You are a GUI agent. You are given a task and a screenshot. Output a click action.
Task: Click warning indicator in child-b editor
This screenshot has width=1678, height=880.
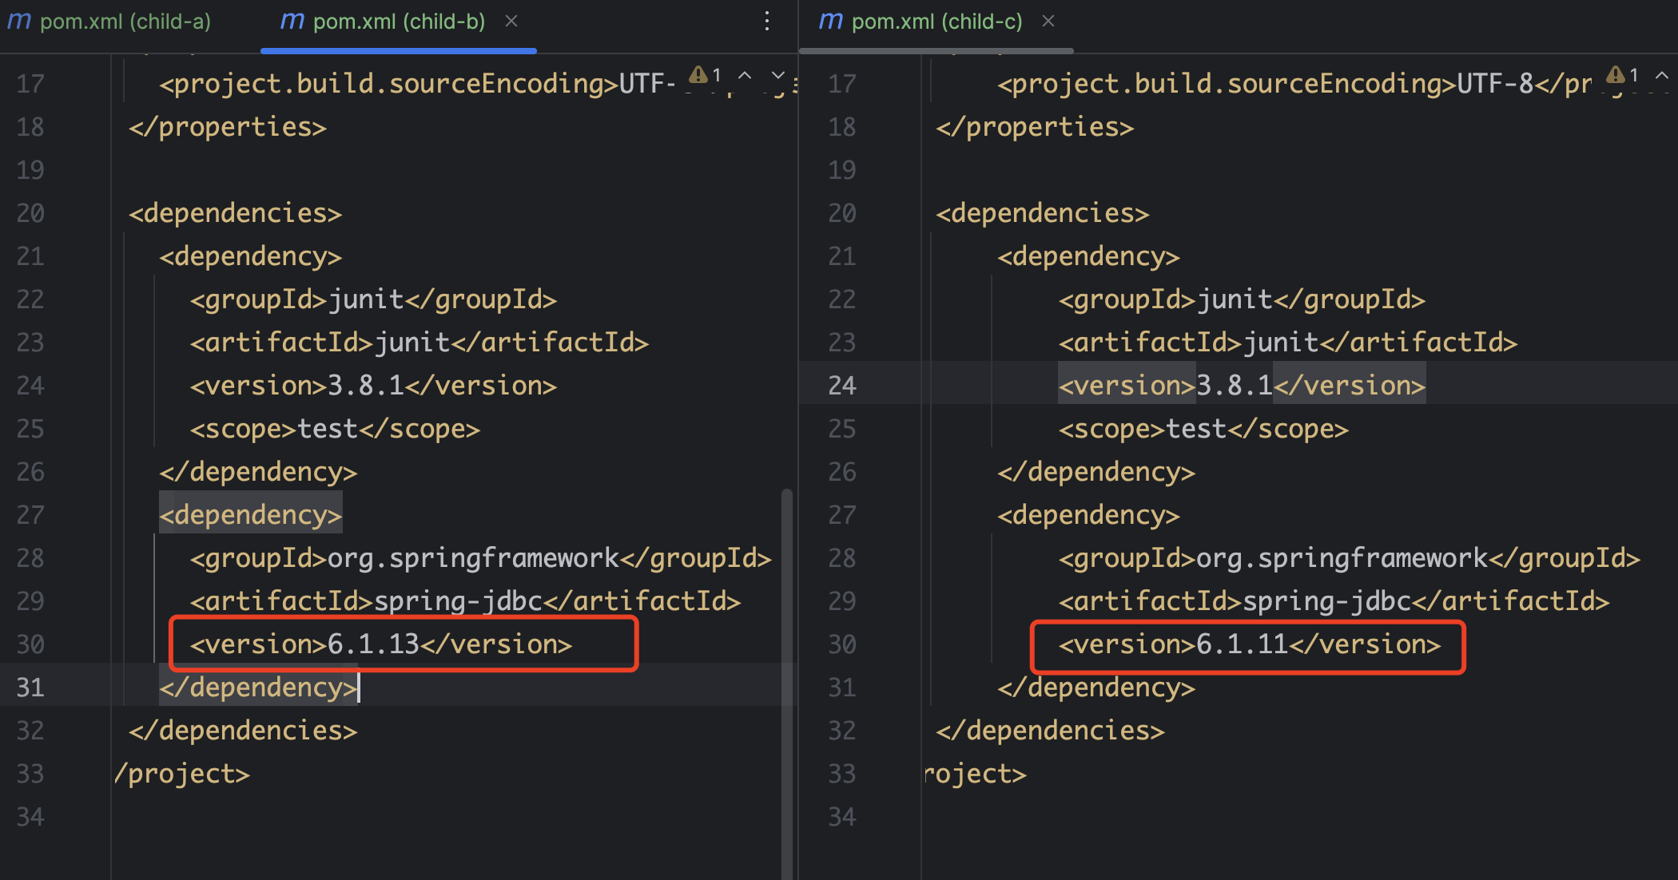click(699, 75)
